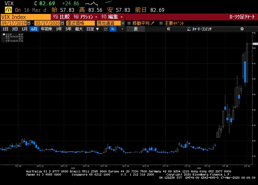The height and width of the screenshot is (185, 258).
Task: Select the 1月 range tab
Action: (24, 29)
